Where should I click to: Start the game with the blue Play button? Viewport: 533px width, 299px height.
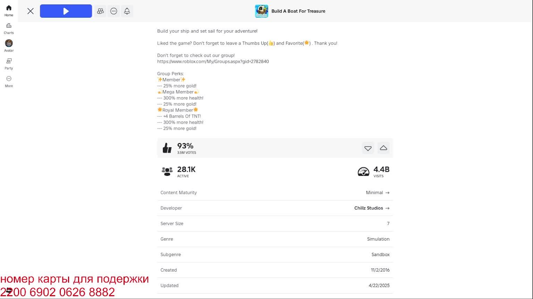[66, 11]
